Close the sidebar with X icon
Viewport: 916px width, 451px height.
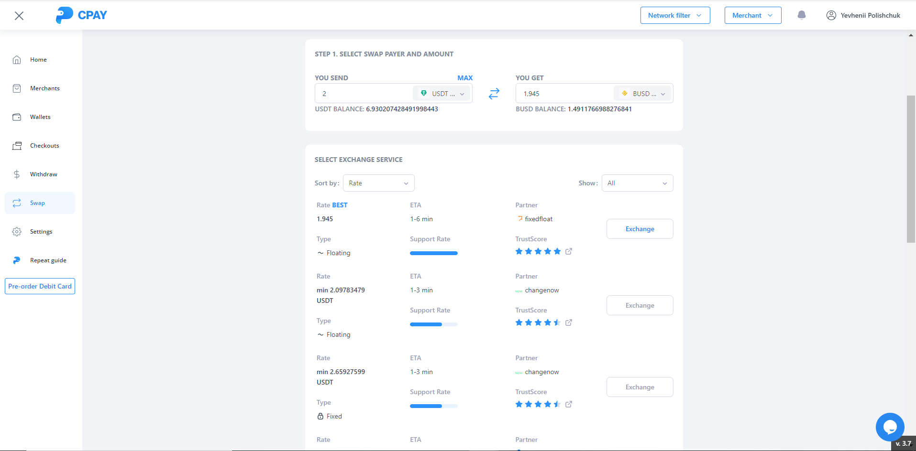coord(19,16)
